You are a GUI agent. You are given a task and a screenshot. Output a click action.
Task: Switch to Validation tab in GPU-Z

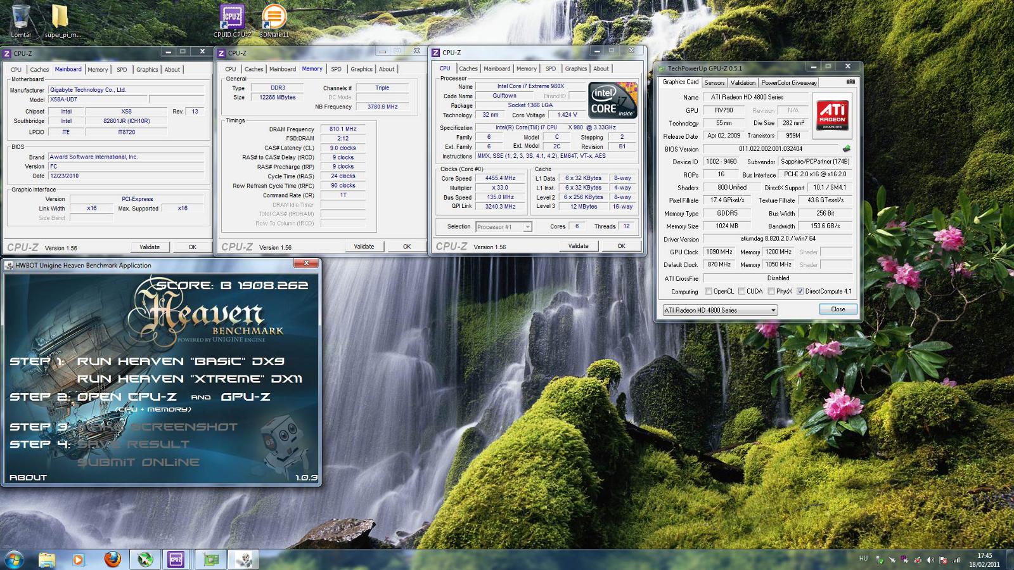(x=743, y=82)
